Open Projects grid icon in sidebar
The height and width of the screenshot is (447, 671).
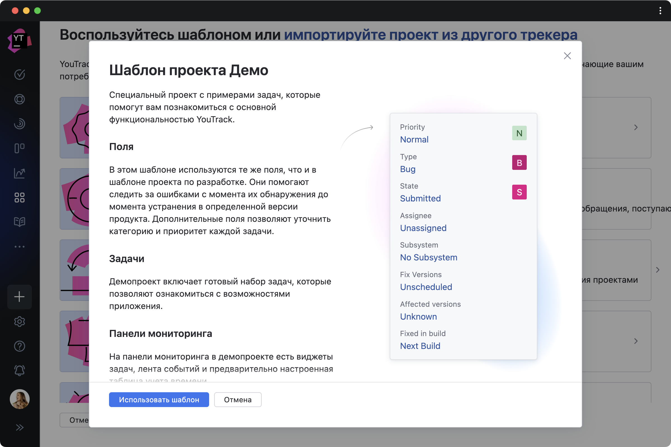pos(19,198)
